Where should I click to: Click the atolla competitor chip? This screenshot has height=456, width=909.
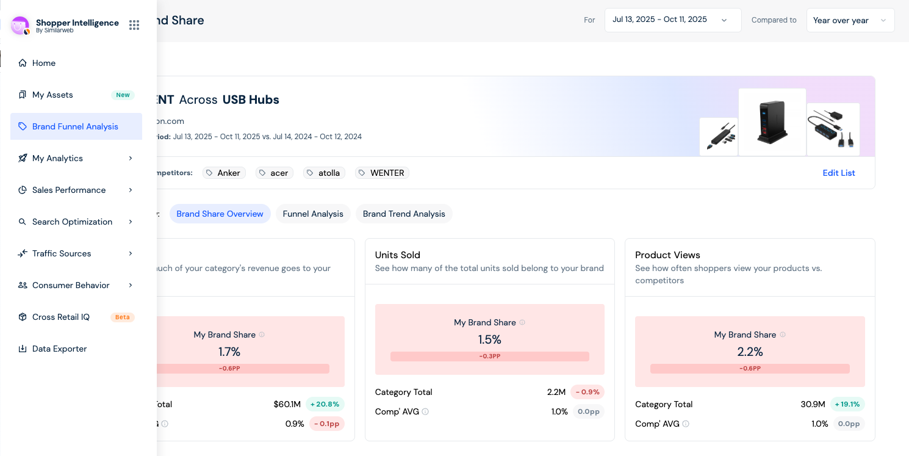(325, 173)
